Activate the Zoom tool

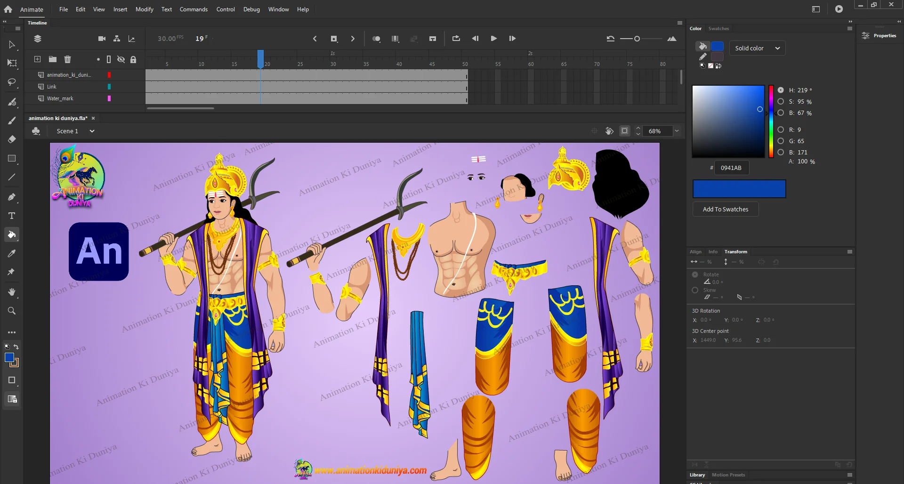pyautogui.click(x=12, y=311)
